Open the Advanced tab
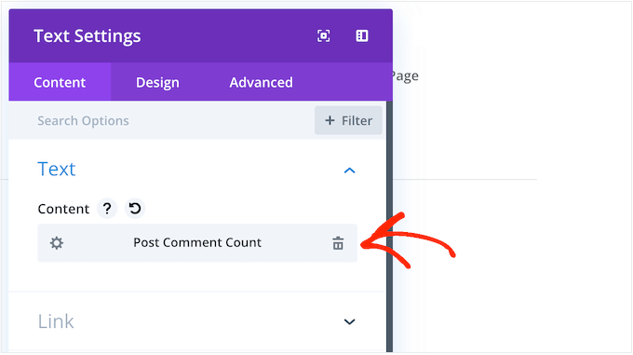 pos(262,82)
